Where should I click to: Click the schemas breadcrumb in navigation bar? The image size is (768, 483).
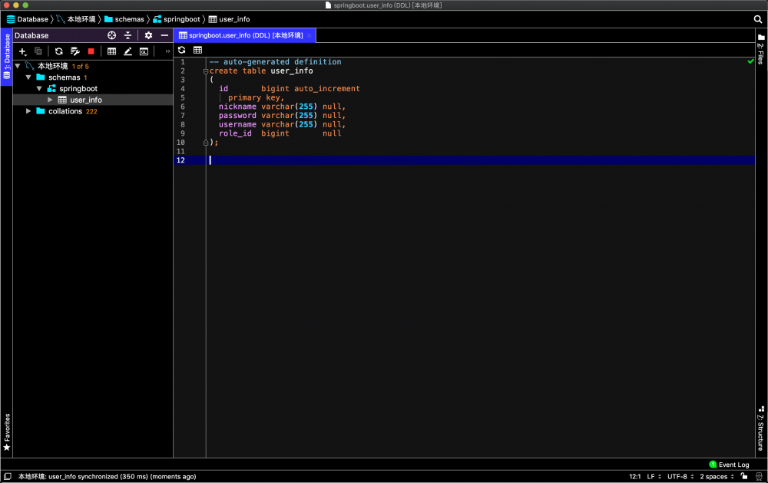click(x=129, y=19)
